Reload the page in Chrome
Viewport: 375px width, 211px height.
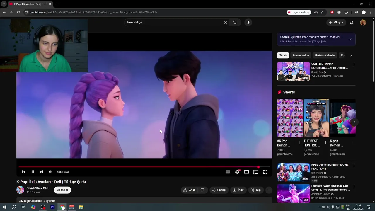[x=18, y=12]
